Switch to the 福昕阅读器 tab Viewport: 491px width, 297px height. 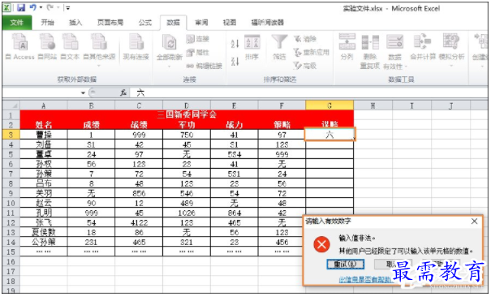point(268,23)
